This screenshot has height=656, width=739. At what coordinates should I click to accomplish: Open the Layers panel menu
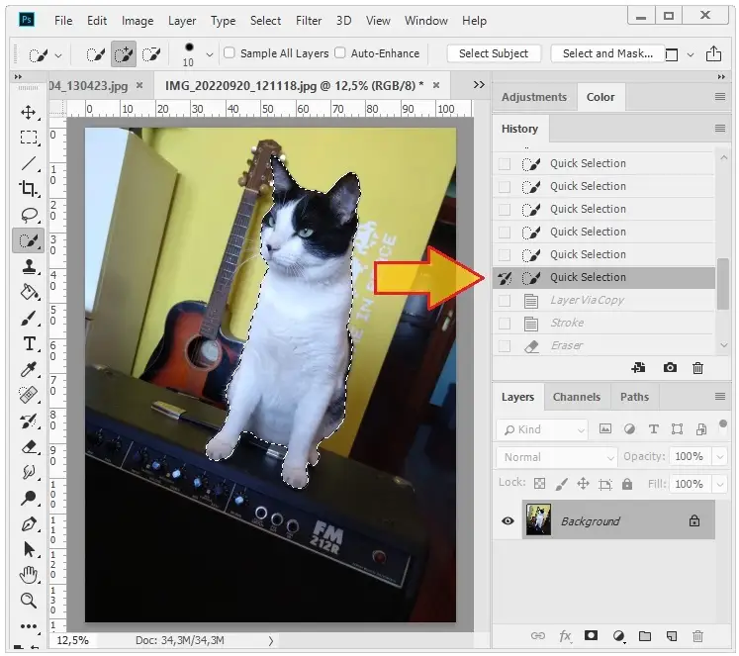click(x=719, y=397)
